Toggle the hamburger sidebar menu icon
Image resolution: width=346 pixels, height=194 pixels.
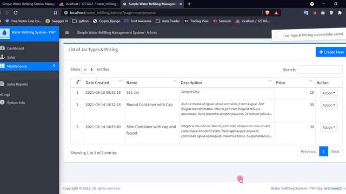point(67,32)
